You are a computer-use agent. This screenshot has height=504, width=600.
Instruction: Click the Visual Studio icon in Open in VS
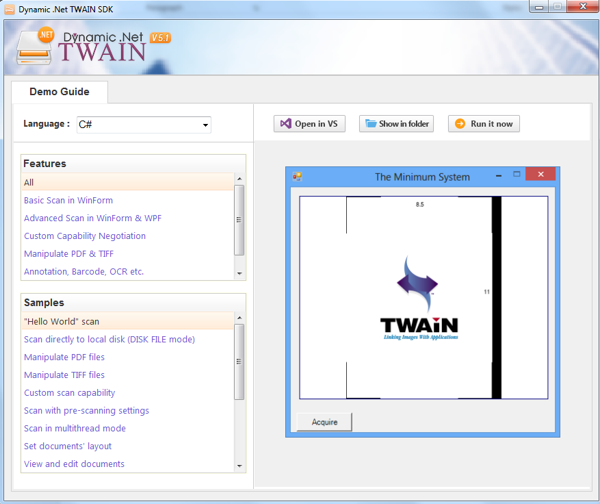tap(286, 124)
